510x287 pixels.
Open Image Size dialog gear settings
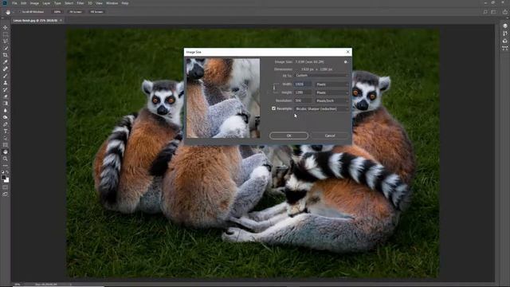345,62
